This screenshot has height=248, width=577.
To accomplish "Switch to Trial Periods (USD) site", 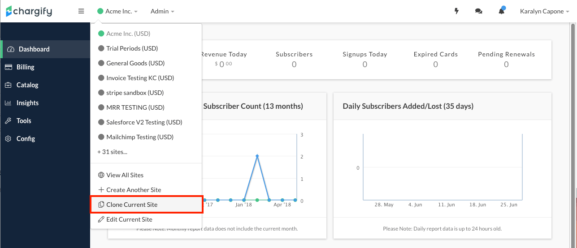I will point(132,48).
